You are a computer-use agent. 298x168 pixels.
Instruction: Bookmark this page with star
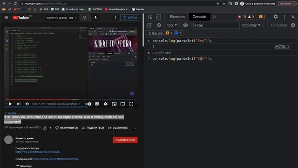[223, 4]
